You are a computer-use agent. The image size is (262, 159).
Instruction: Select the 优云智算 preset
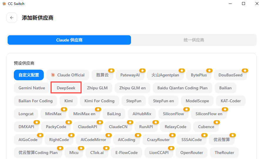[x=222, y=140]
